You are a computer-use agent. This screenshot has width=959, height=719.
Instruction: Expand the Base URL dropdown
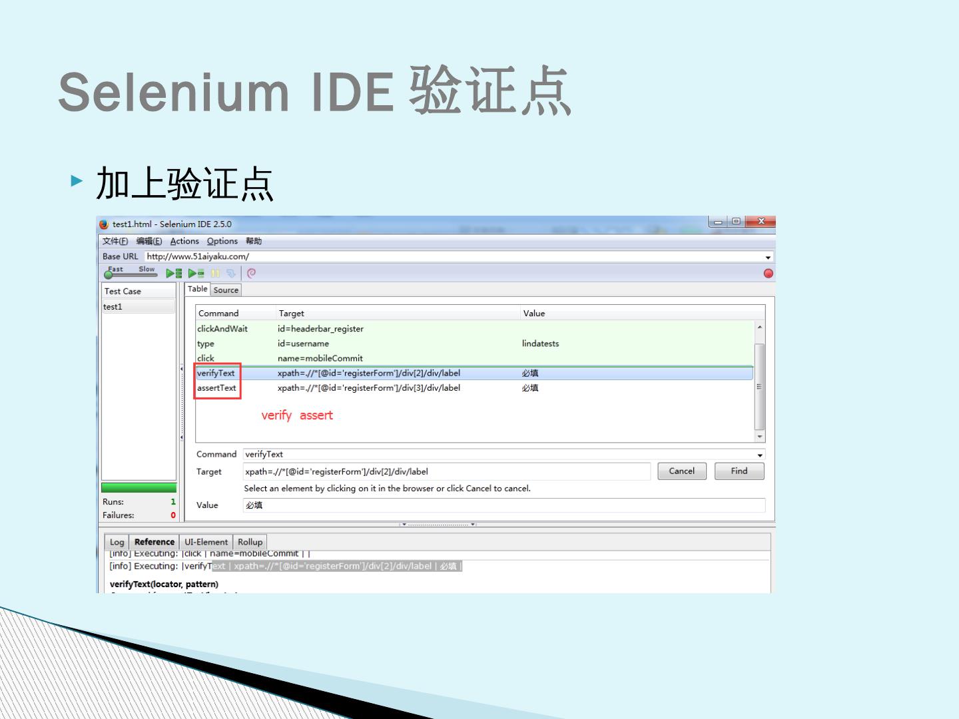(768, 257)
